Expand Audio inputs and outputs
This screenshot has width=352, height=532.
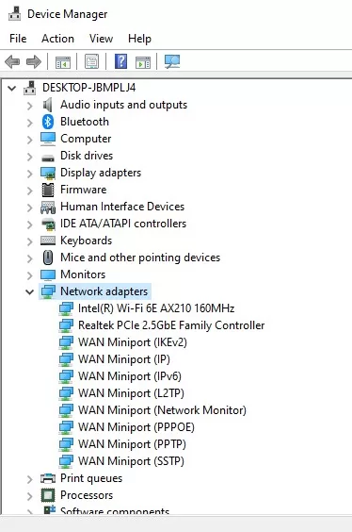tap(30, 106)
